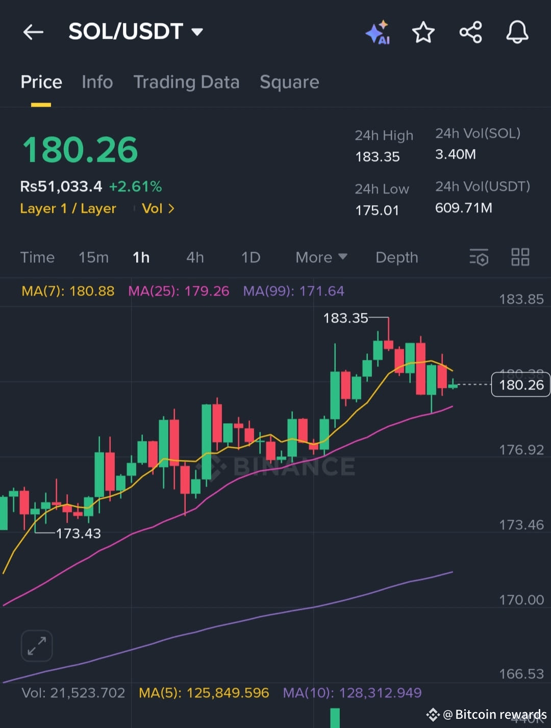Click the 24h Low value 175.01
551x728 pixels.
pos(377,210)
